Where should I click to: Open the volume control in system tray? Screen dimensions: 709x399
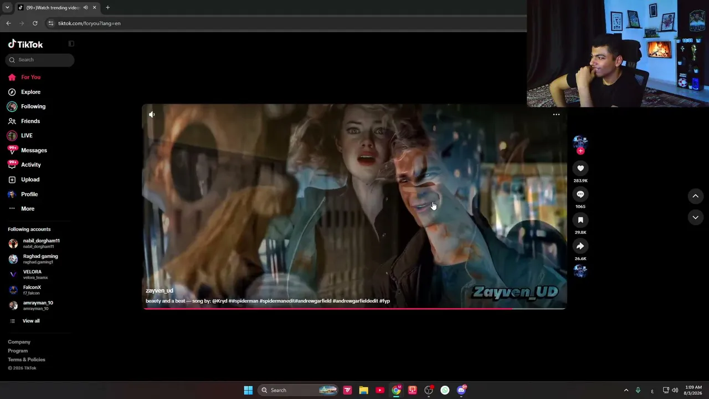click(x=675, y=390)
